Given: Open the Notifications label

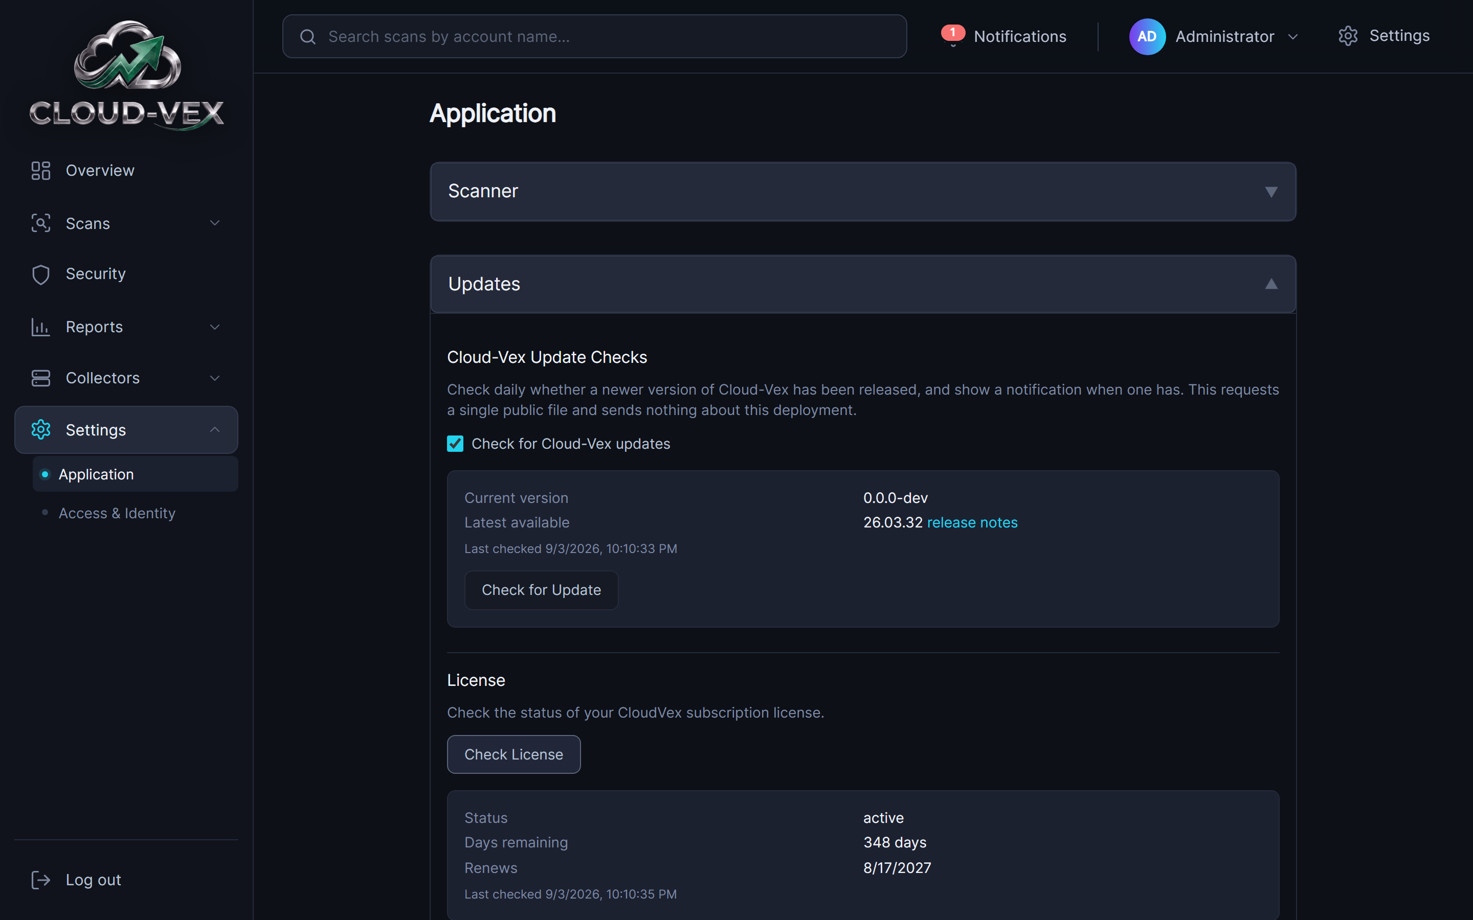Looking at the screenshot, I should [1020, 36].
